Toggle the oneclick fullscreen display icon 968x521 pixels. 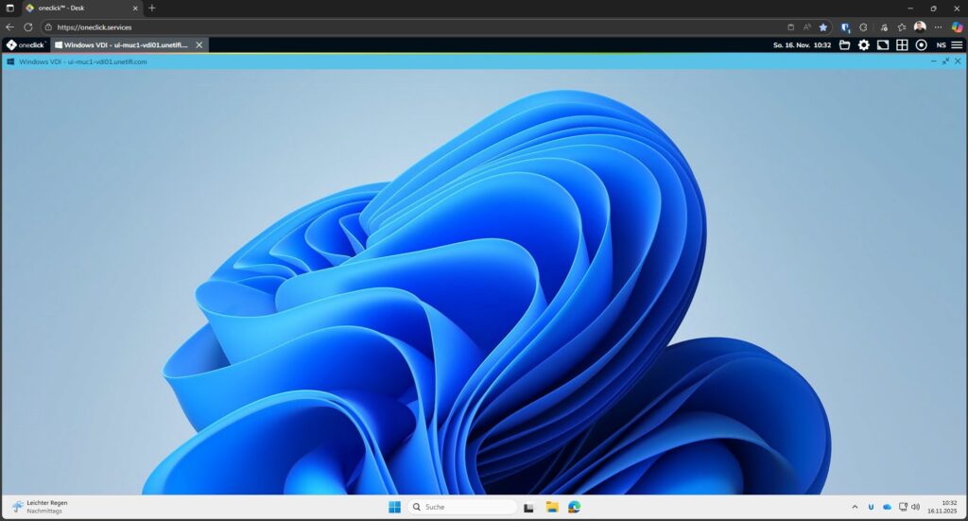[883, 44]
